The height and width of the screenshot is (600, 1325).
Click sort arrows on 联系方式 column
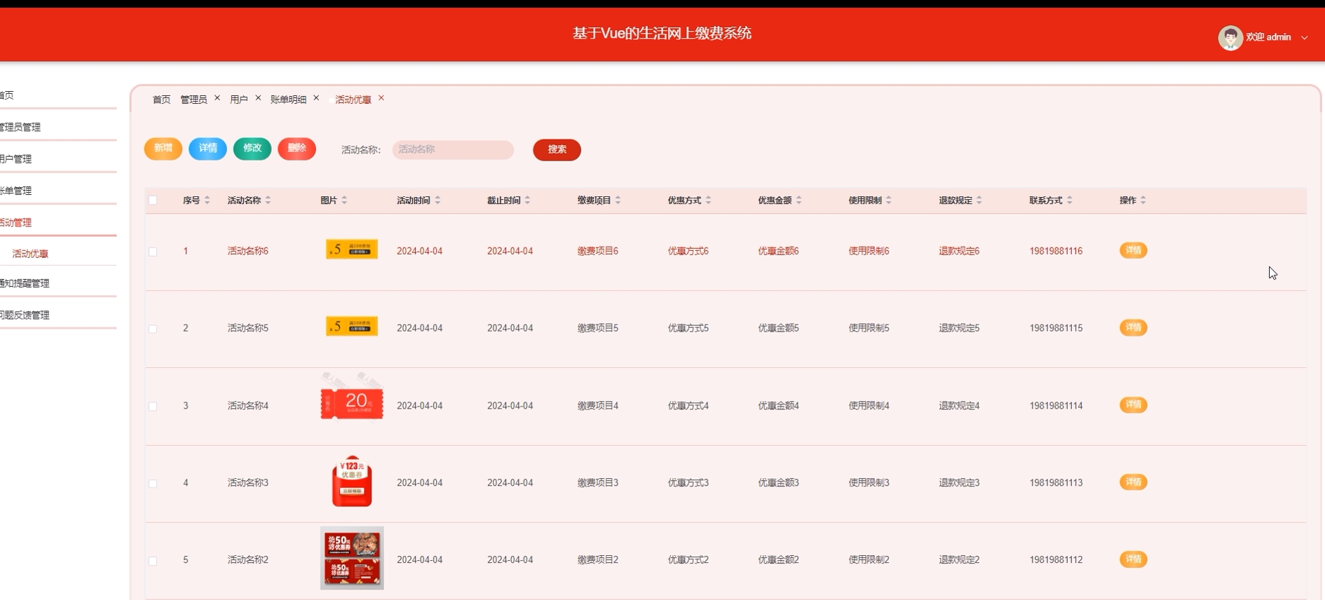[1070, 200]
